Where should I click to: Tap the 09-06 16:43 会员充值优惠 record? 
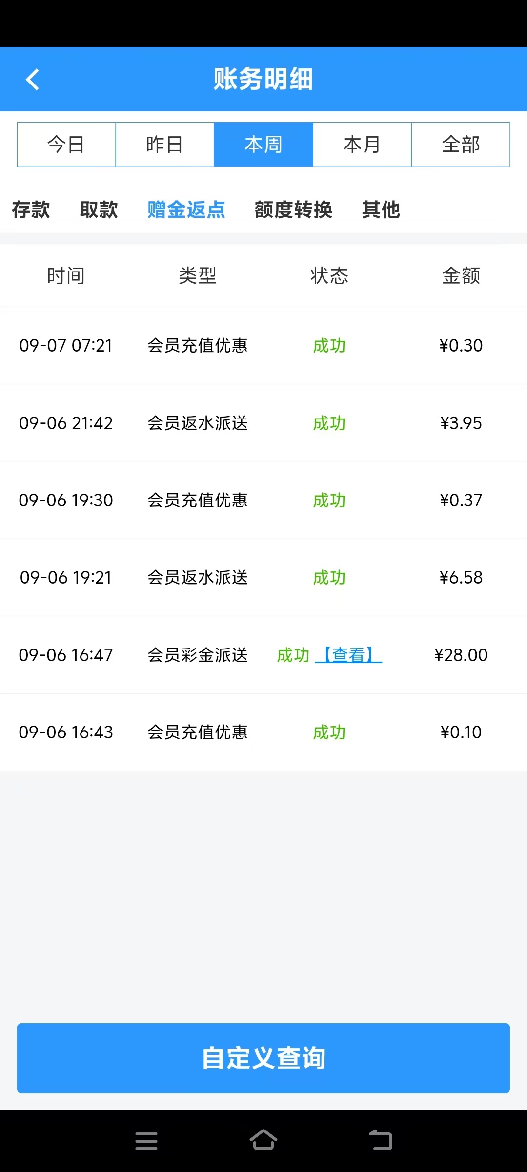[263, 732]
